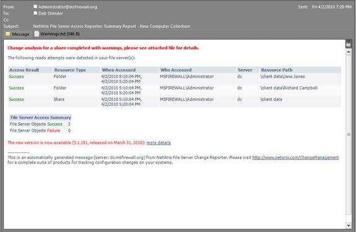
Task: Click Success in the Jane Jones row
Action: pos(16,77)
